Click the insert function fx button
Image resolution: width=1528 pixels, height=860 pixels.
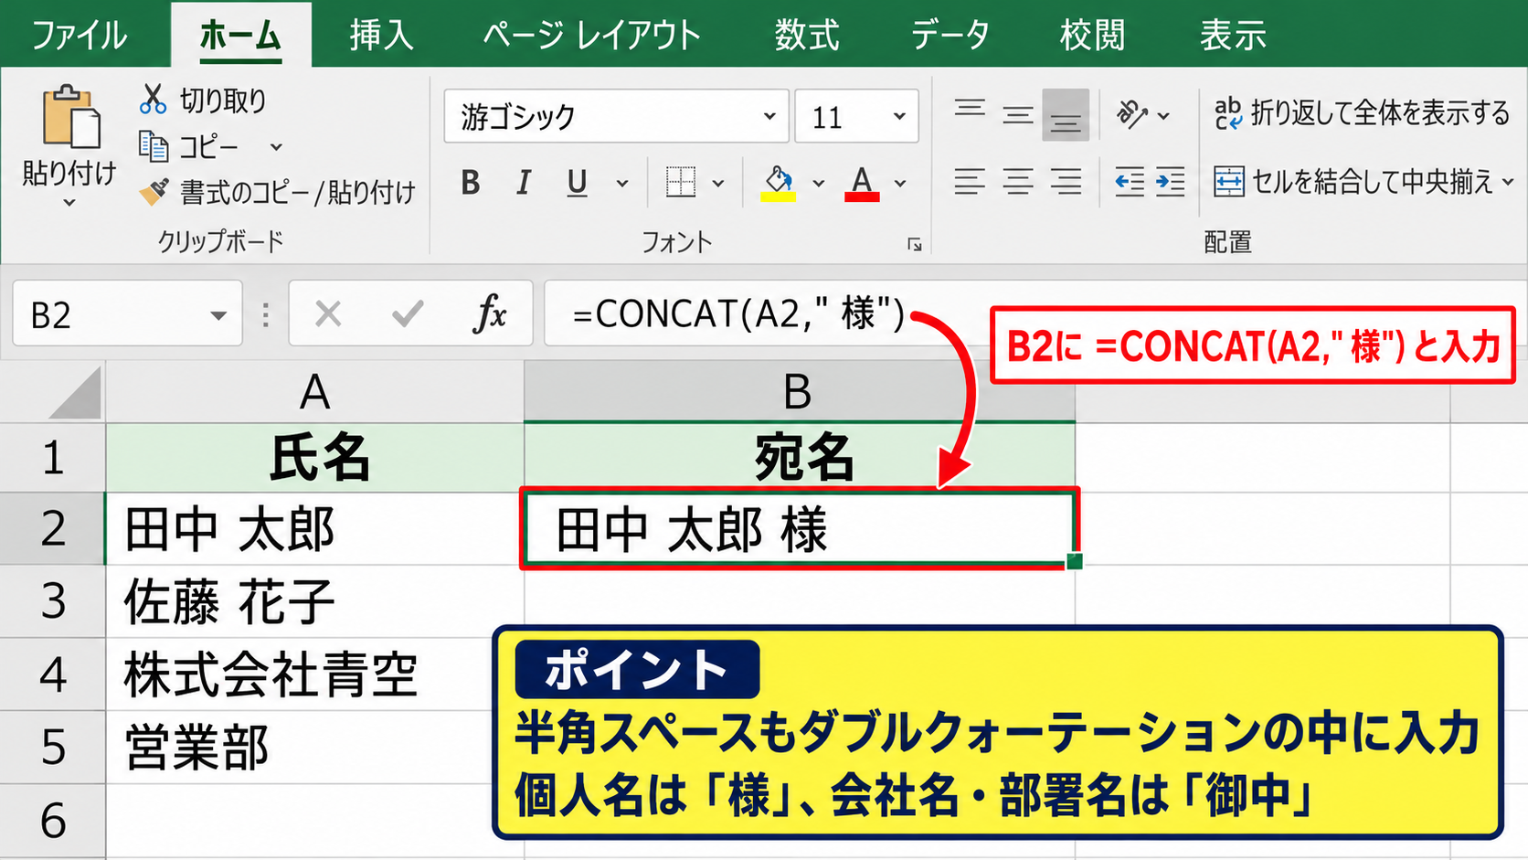490,314
